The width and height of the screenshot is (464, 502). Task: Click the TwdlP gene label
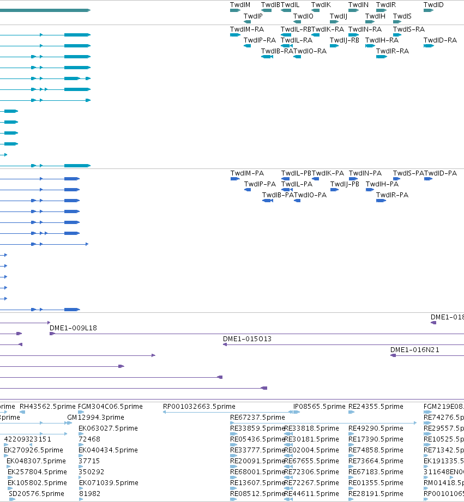(253, 16)
